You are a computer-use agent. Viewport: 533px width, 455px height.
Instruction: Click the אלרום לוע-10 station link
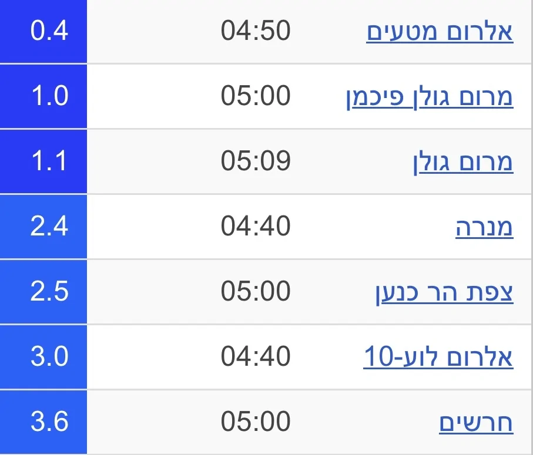(x=438, y=357)
